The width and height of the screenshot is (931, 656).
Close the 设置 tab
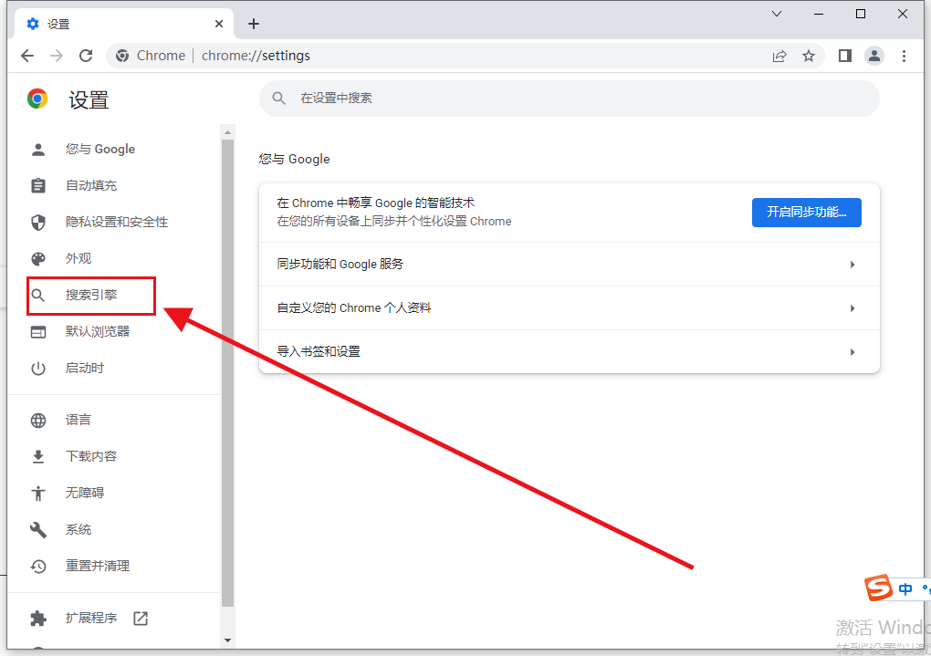[219, 24]
